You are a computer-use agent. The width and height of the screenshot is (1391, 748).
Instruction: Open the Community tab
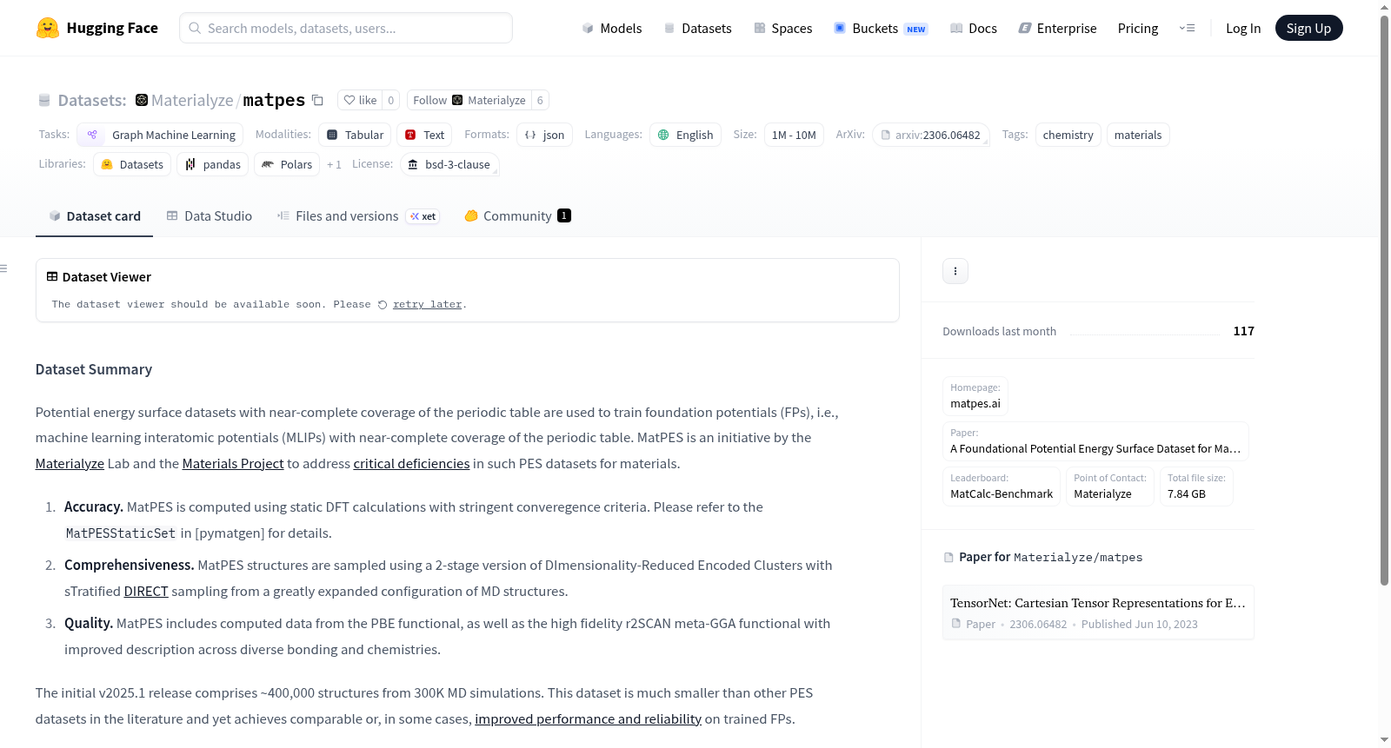coord(518,215)
